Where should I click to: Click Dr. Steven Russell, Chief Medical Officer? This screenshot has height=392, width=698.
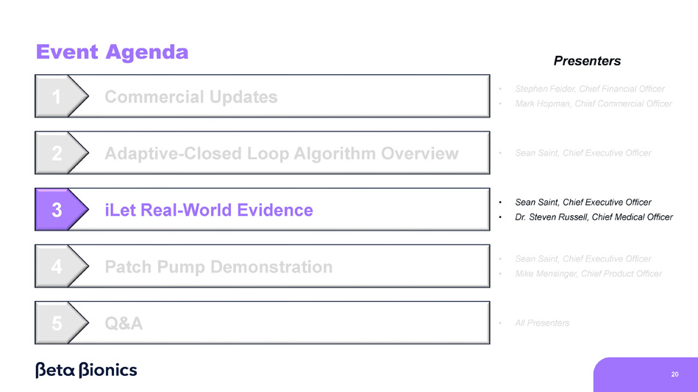pyautogui.click(x=594, y=217)
